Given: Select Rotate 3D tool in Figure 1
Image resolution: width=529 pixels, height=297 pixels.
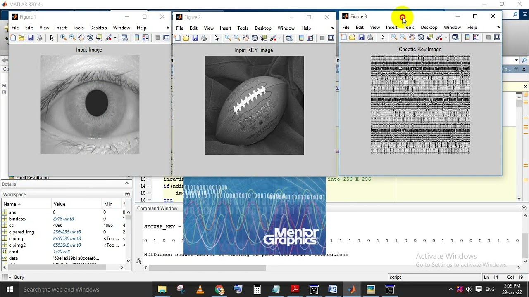Looking at the screenshot, I should (90, 38).
